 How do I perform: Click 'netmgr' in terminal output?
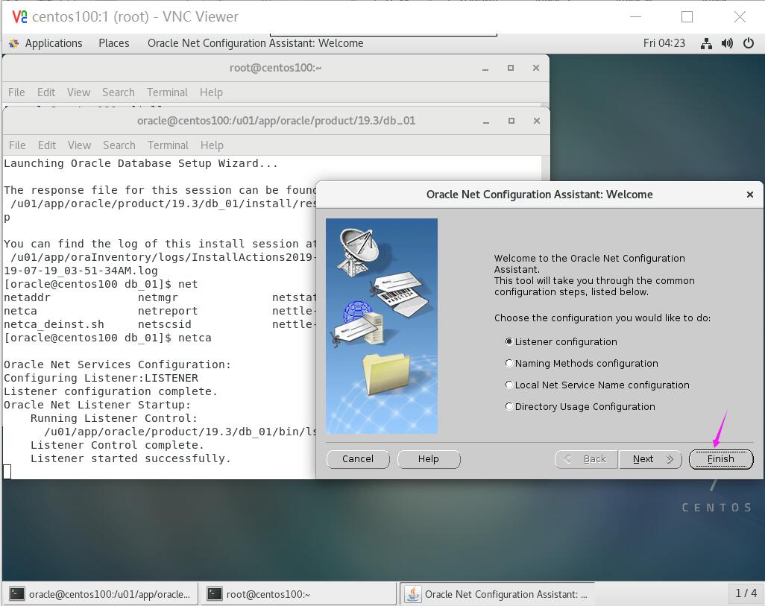click(x=158, y=297)
